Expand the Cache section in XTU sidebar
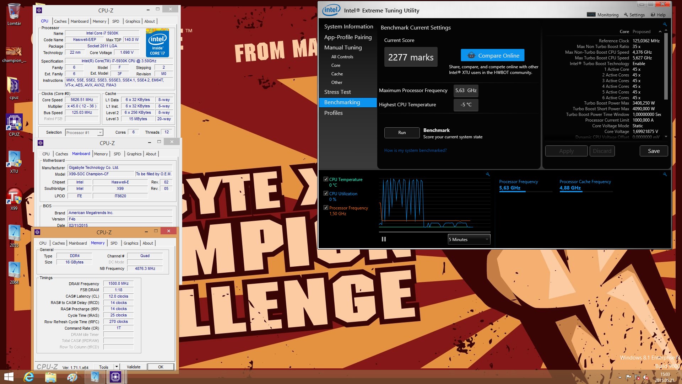This screenshot has width=682, height=384. [x=337, y=74]
